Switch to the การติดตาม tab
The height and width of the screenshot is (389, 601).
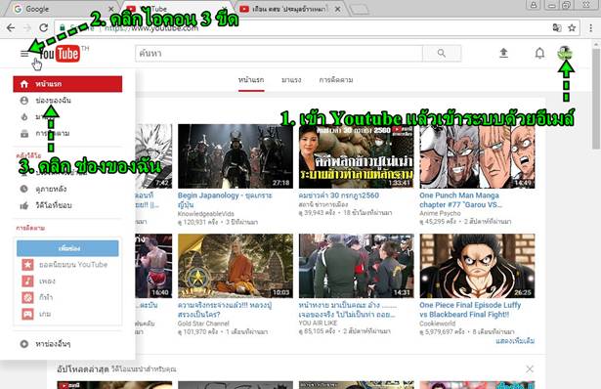336,80
